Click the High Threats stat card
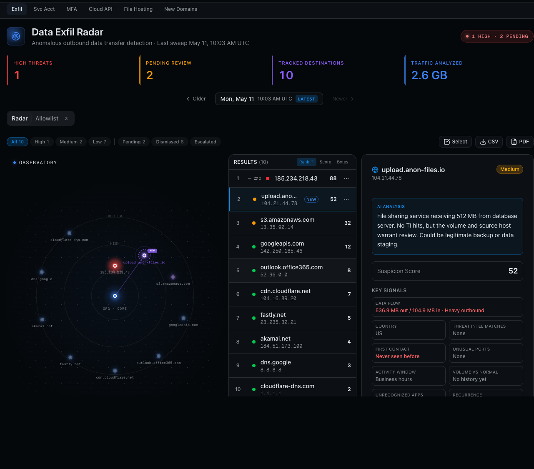Screen dimensions: 534x469 70,70
